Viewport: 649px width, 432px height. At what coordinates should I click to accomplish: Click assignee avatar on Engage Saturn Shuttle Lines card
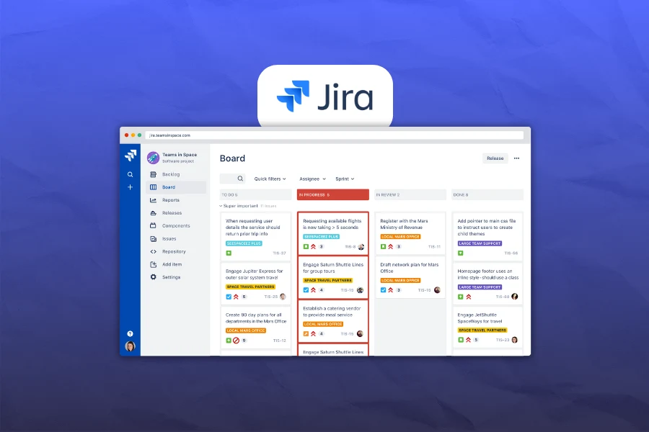[360, 290]
